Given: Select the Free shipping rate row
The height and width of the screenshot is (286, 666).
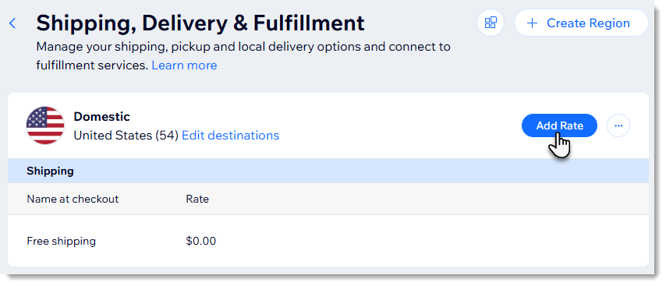Looking at the screenshot, I should click(328, 241).
